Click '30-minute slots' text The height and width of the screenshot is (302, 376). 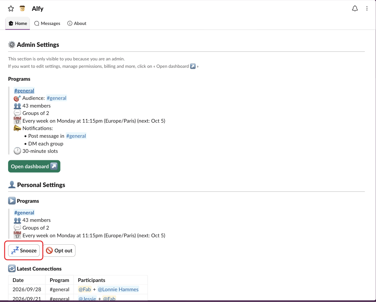[40, 151]
